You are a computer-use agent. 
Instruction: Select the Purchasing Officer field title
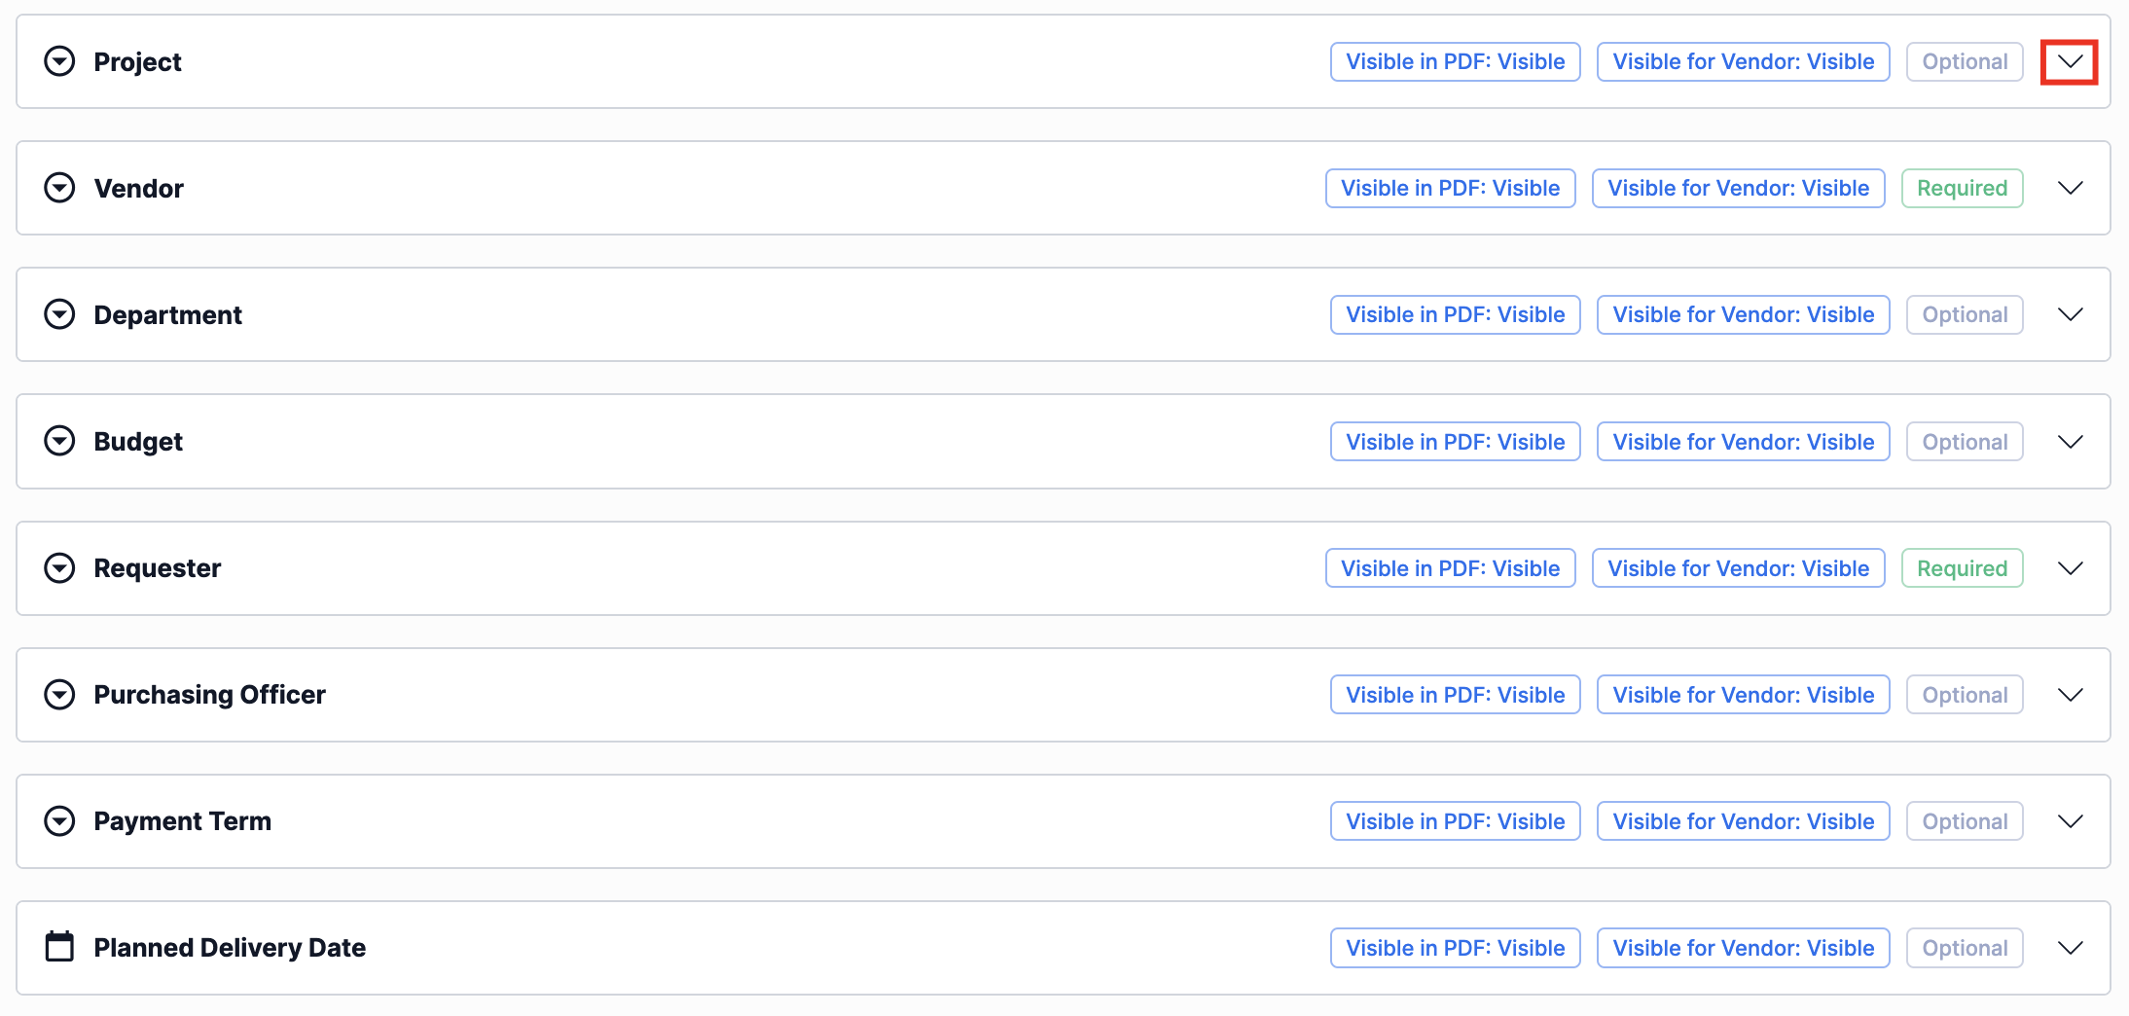tap(209, 695)
